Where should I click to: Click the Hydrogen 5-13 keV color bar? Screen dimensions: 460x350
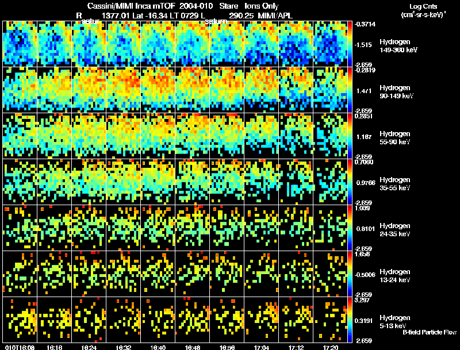tap(350, 320)
